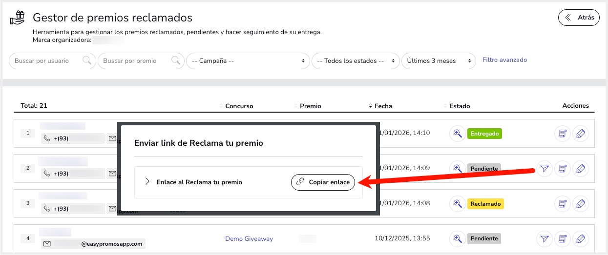608x255 pixels.
Task: Open the Todos los estados dropdown
Action: coord(355,61)
